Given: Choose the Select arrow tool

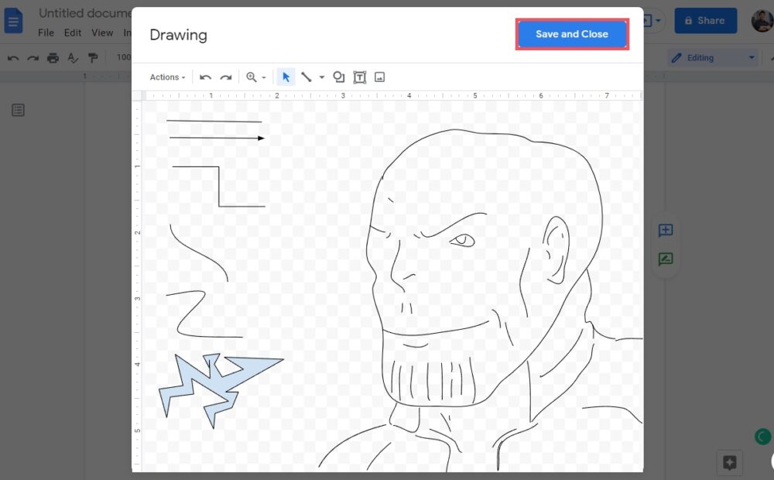Looking at the screenshot, I should [x=286, y=77].
